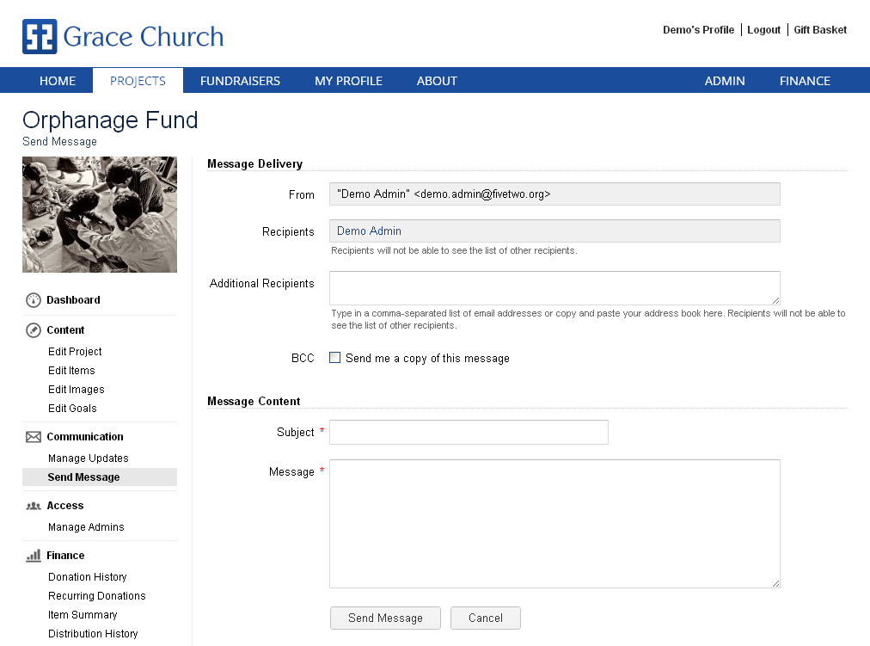Viewport: 870px width, 646px height.
Task: Open the Gift Basket link
Action: (820, 30)
